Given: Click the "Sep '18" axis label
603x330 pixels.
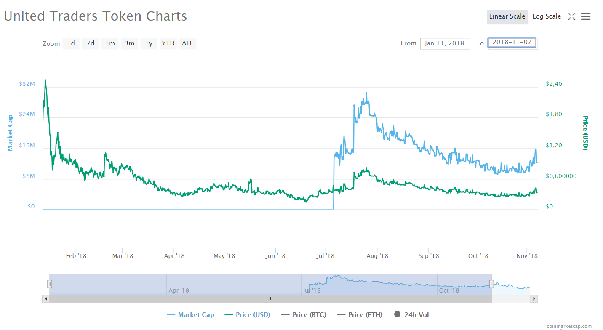Looking at the screenshot, I should click(429, 256).
